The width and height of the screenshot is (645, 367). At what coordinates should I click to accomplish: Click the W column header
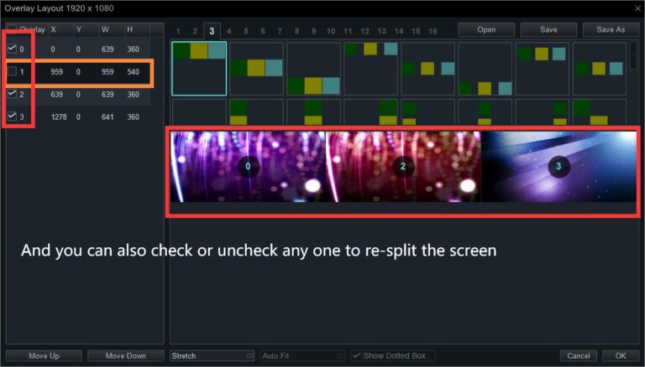click(105, 29)
